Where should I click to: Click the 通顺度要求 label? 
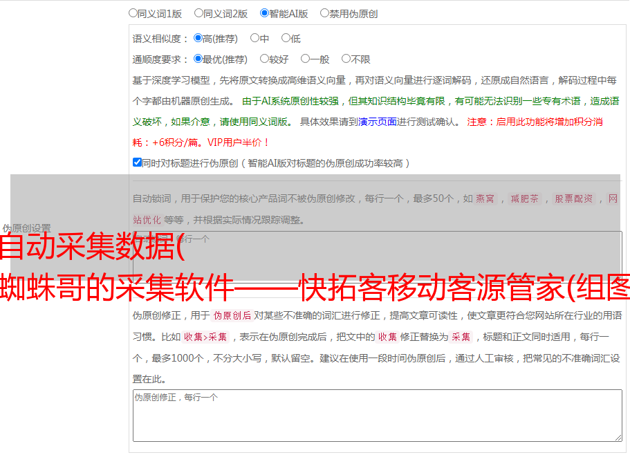(x=160, y=60)
